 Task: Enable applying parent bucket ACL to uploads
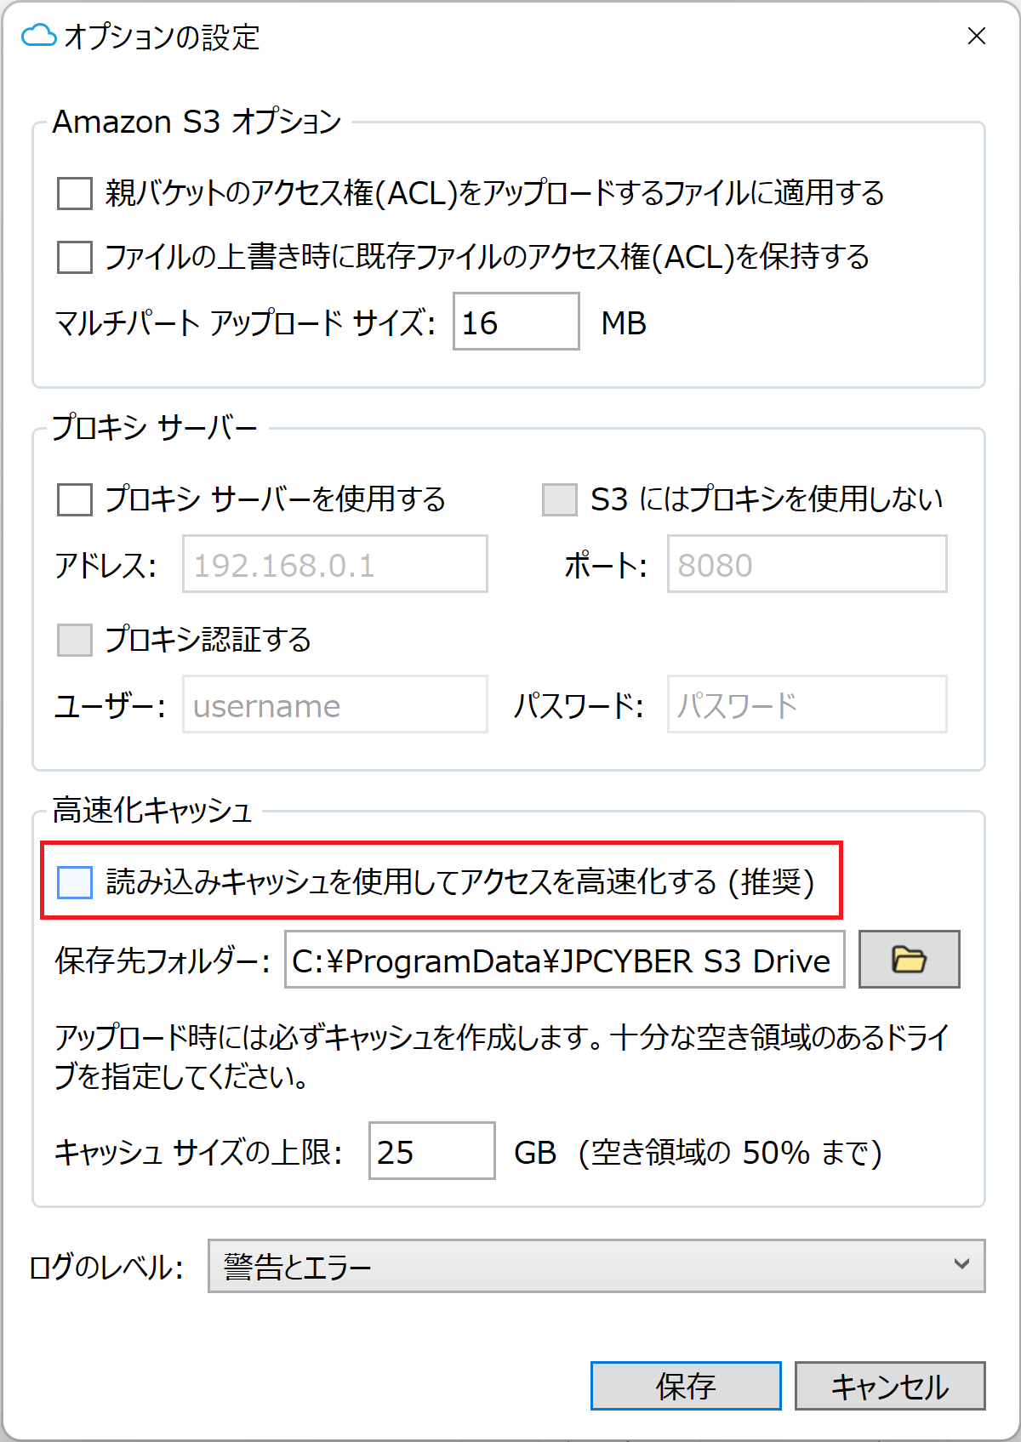point(75,193)
